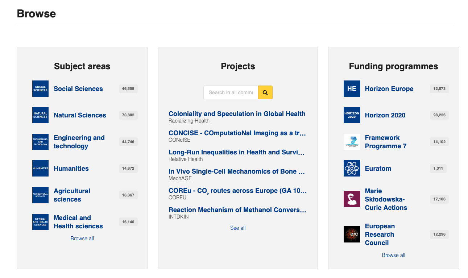Click Browse all under Subject areas
This screenshot has height=278, width=468.
[x=82, y=238]
